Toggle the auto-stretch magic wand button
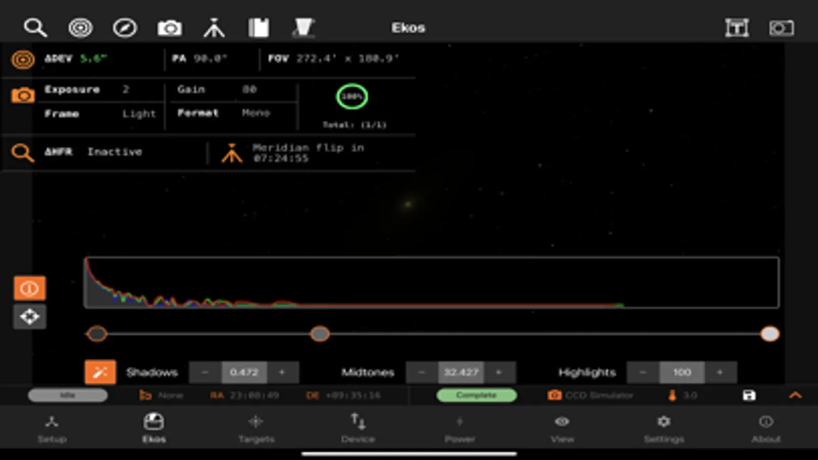818x460 pixels. click(100, 372)
